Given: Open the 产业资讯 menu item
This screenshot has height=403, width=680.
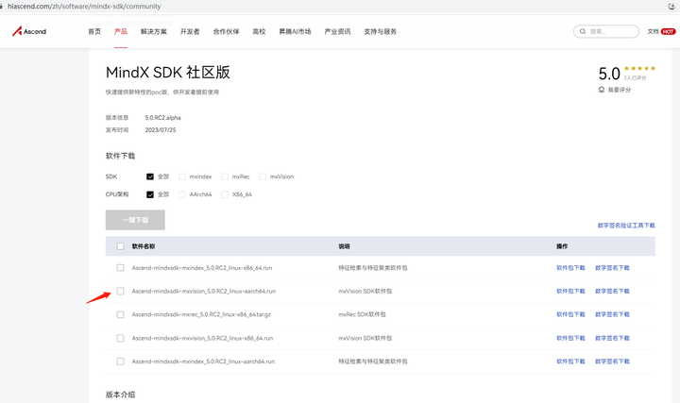Looking at the screenshot, I should [337, 31].
